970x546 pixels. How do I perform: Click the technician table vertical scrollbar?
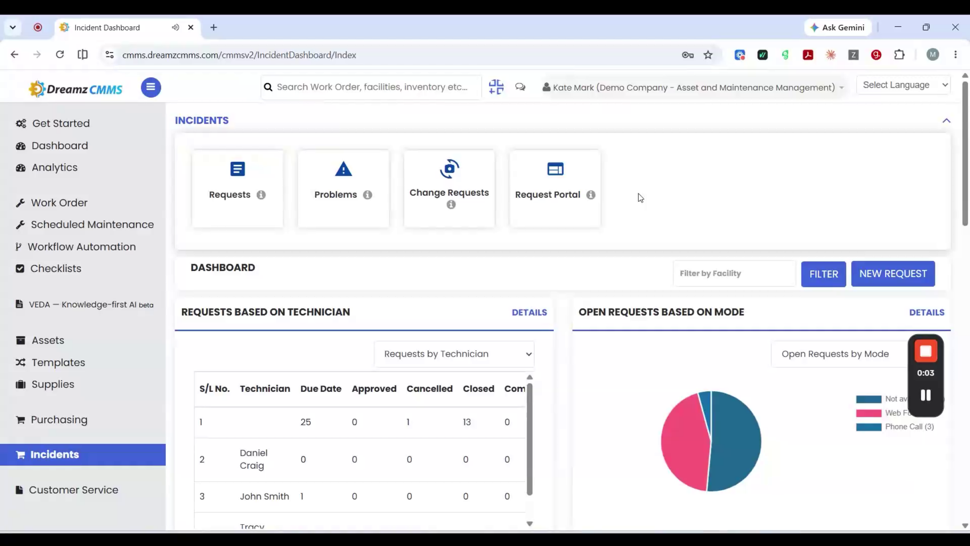pos(529,439)
